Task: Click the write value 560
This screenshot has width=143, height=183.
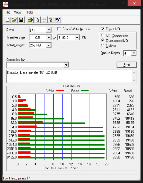Action: [117, 97]
